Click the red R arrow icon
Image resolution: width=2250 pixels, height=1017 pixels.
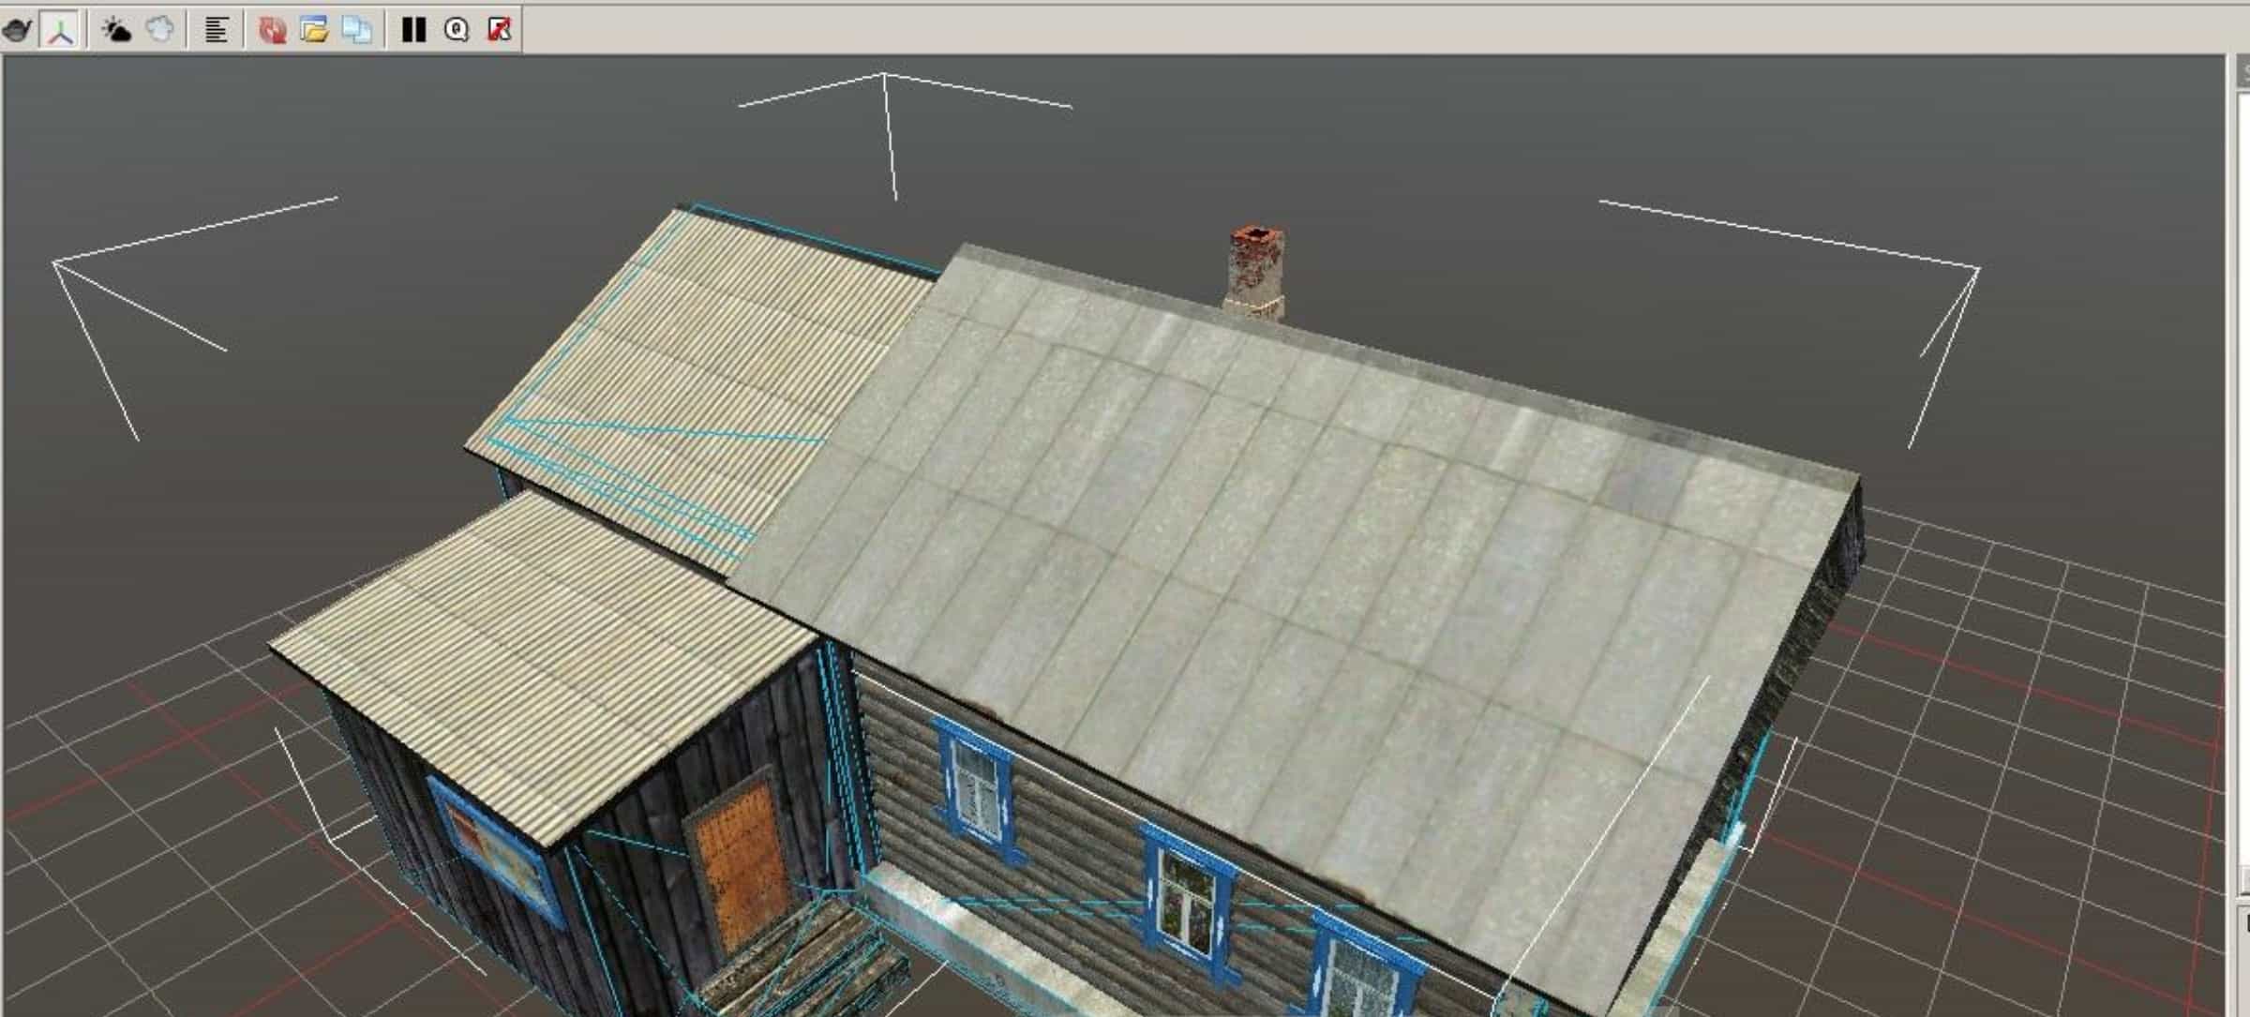pos(500,30)
